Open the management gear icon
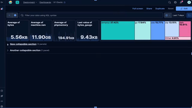 [x=2, y=106]
